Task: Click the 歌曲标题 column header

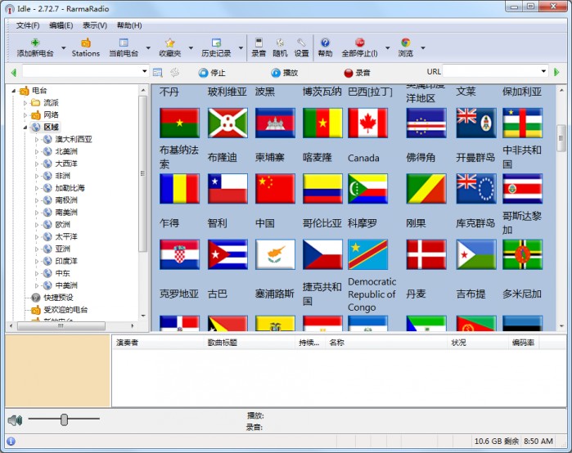Action: coord(250,343)
